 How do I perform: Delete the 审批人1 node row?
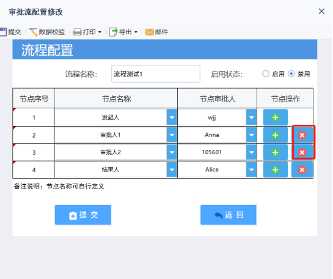point(302,135)
